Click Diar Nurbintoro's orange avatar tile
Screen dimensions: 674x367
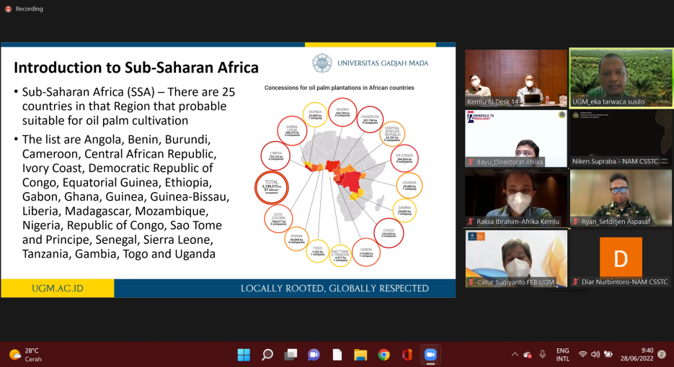pyautogui.click(x=621, y=258)
